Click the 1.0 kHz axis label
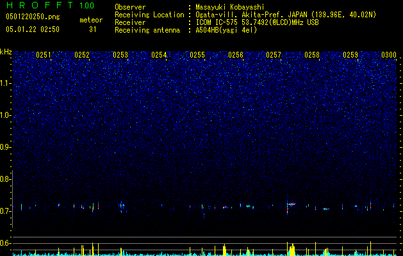 click(x=6, y=115)
